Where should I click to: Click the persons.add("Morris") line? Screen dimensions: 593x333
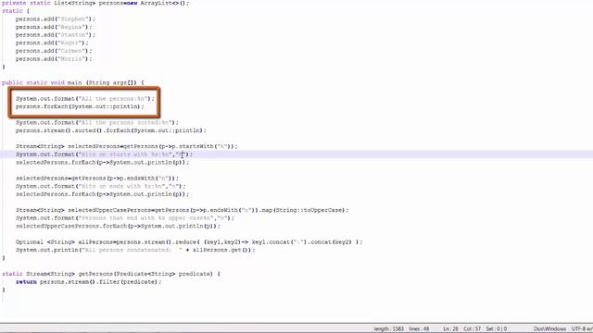click(54, 59)
